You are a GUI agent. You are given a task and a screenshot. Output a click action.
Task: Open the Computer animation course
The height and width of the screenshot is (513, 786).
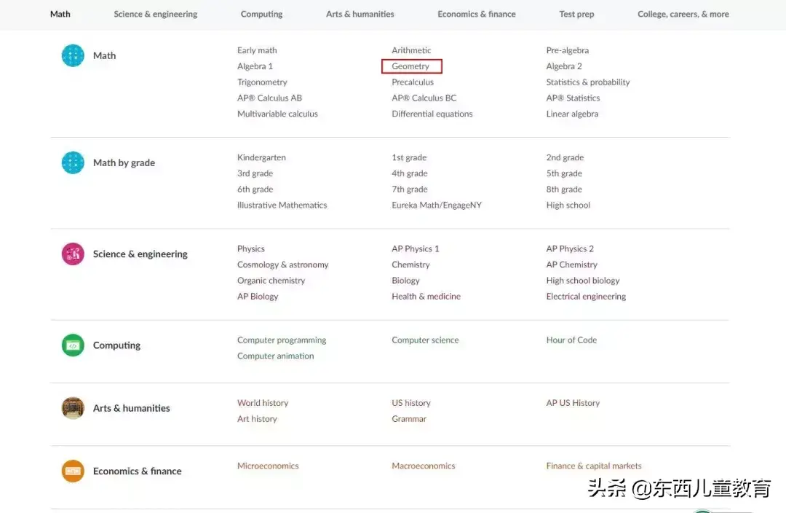click(x=275, y=356)
